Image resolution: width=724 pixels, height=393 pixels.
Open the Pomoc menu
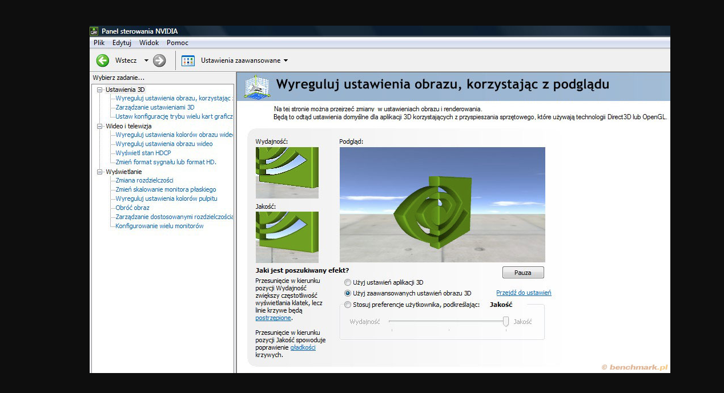click(x=178, y=43)
